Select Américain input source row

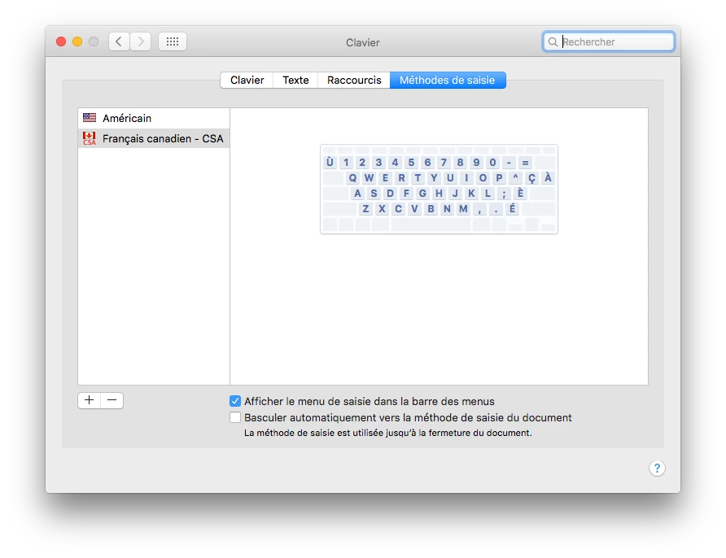coord(154,118)
